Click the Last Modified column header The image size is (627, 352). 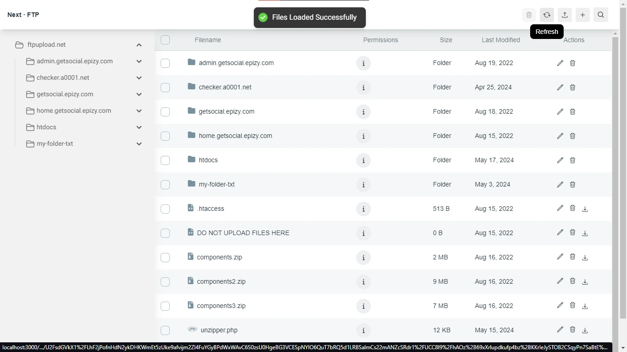click(501, 40)
